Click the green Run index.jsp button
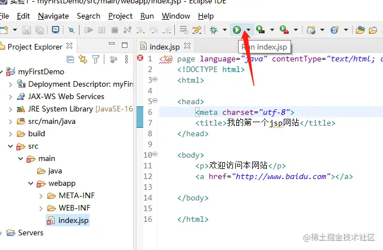This screenshot has height=250, width=383. 237,30
